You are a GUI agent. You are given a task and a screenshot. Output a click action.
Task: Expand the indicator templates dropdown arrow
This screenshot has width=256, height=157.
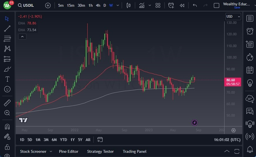150,5
